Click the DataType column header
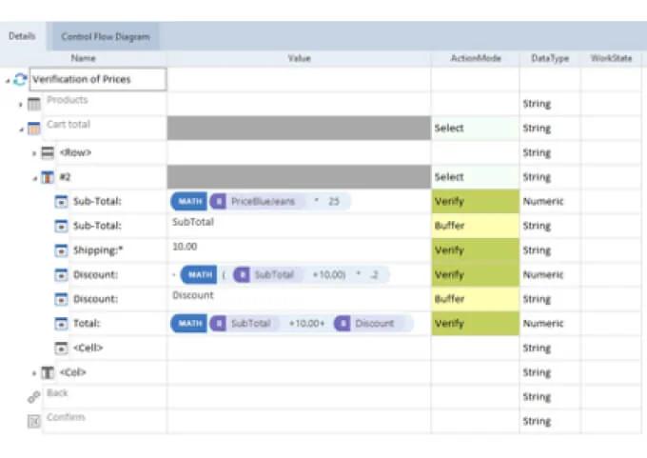 pyautogui.click(x=549, y=59)
